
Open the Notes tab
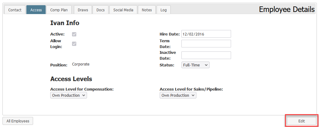coord(147,10)
